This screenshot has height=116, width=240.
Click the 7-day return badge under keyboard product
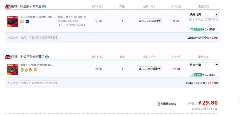22,70
